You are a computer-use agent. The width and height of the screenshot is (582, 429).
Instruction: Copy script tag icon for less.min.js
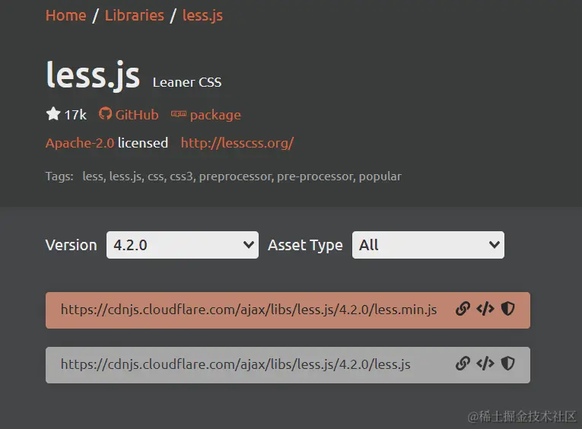pyautogui.click(x=485, y=309)
